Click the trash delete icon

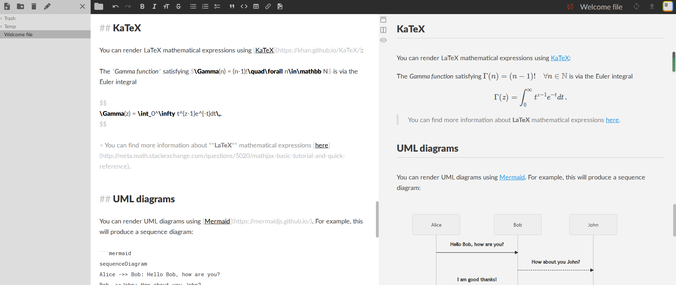[x=34, y=6]
